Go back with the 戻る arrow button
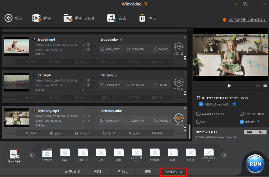 [13, 18]
